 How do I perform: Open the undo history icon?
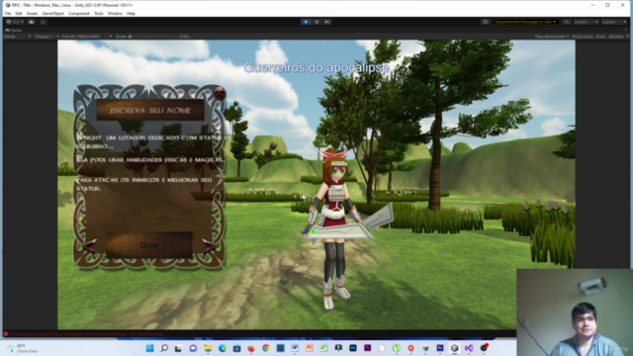click(486, 22)
